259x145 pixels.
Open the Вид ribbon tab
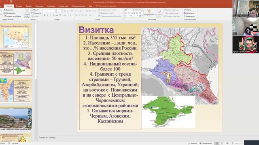(x=91, y=6)
